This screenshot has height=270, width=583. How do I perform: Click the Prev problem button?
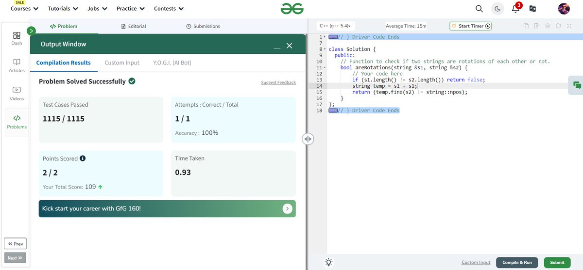(15, 243)
